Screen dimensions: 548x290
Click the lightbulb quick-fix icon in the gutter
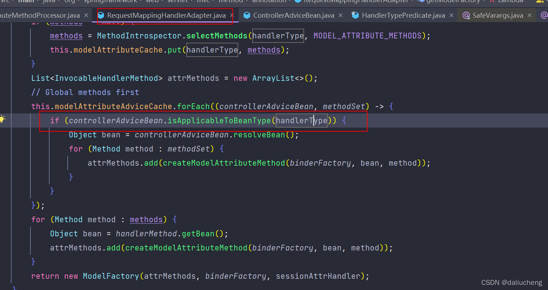[x=3, y=119]
